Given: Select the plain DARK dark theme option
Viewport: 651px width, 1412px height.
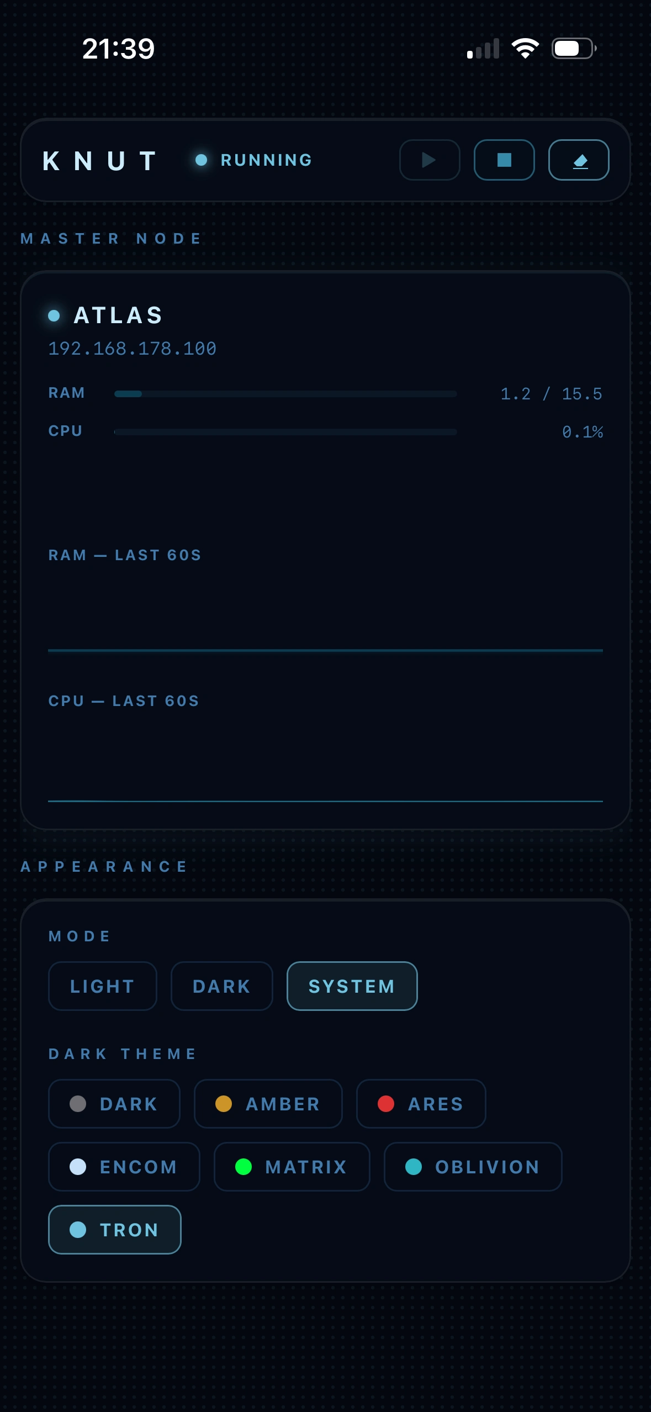Looking at the screenshot, I should [x=114, y=1103].
